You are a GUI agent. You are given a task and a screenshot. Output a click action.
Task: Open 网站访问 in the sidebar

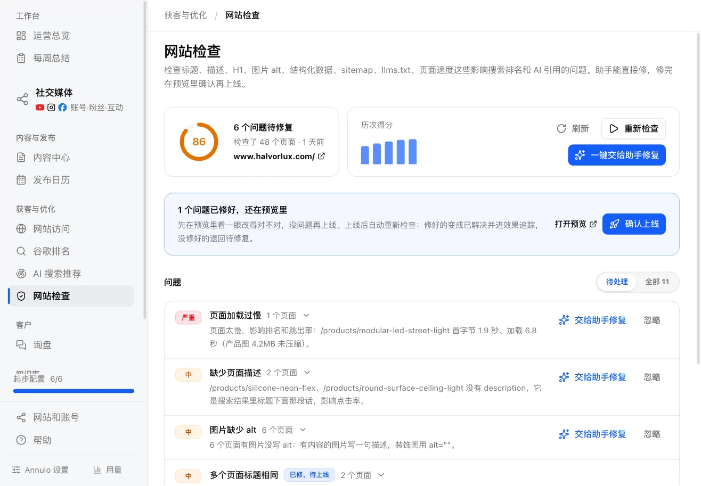pyautogui.click(x=71, y=229)
